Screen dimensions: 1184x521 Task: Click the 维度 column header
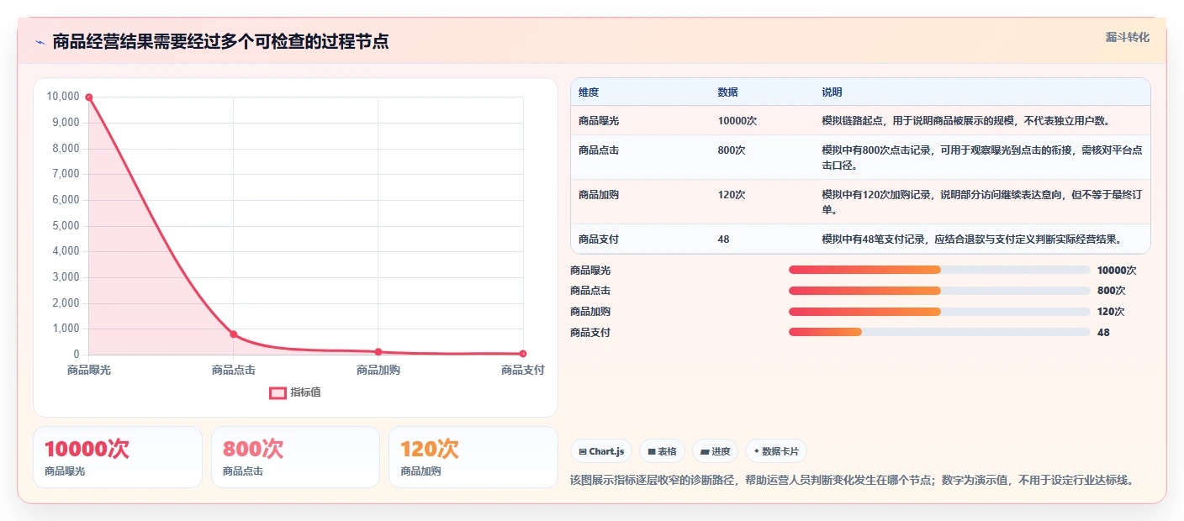[x=589, y=92]
